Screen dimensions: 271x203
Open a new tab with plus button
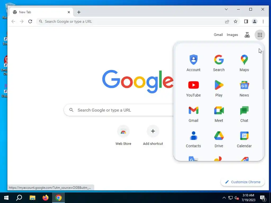(79, 12)
